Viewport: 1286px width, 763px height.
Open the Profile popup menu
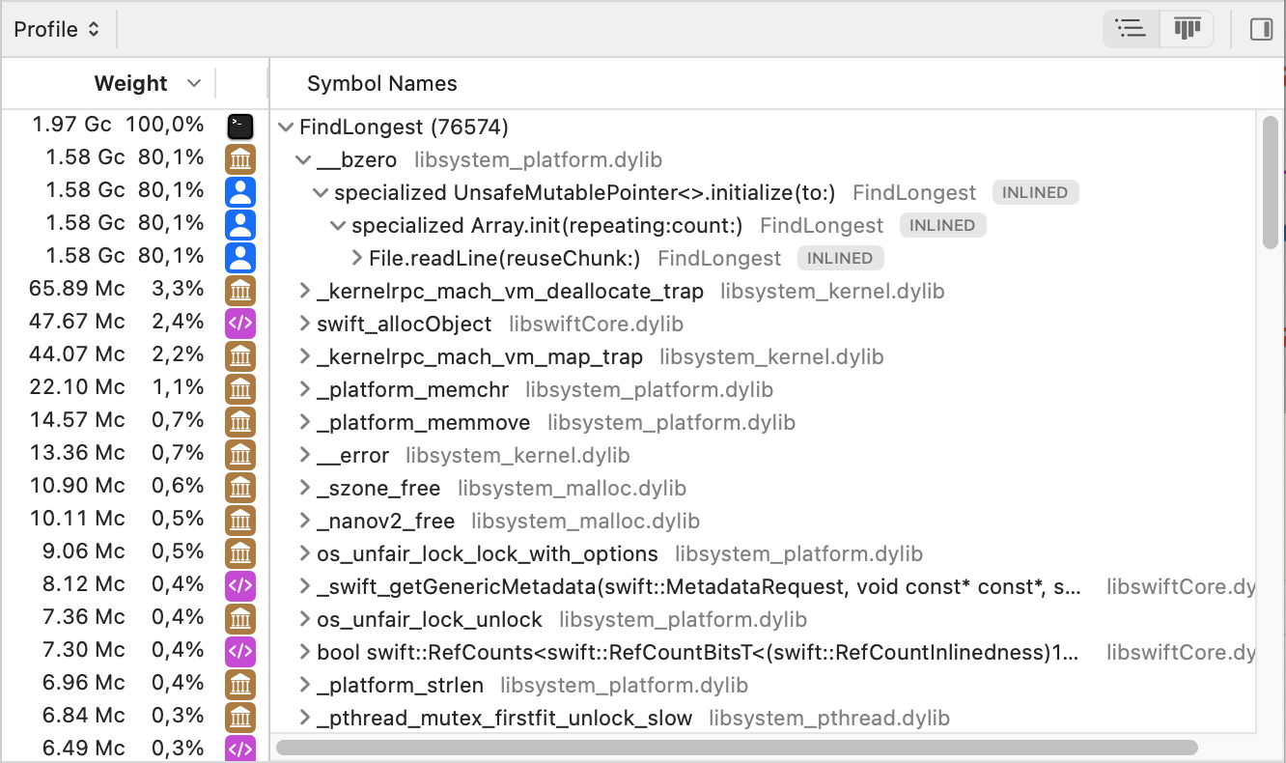pos(57,29)
